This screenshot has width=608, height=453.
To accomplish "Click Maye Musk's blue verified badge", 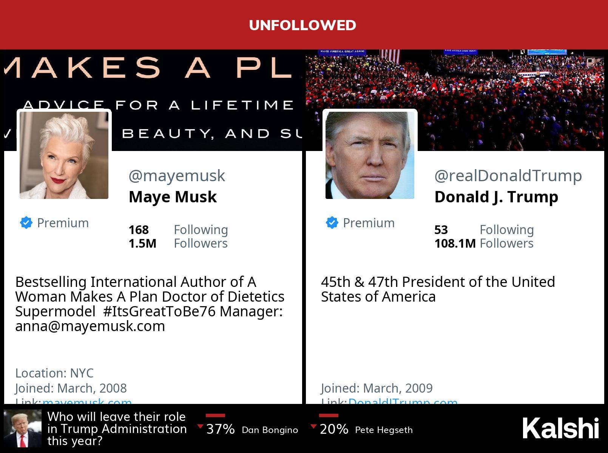I will (26, 223).
